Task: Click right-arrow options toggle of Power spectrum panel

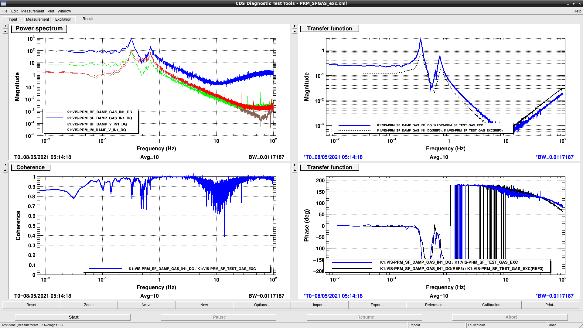Action: pos(5,26)
